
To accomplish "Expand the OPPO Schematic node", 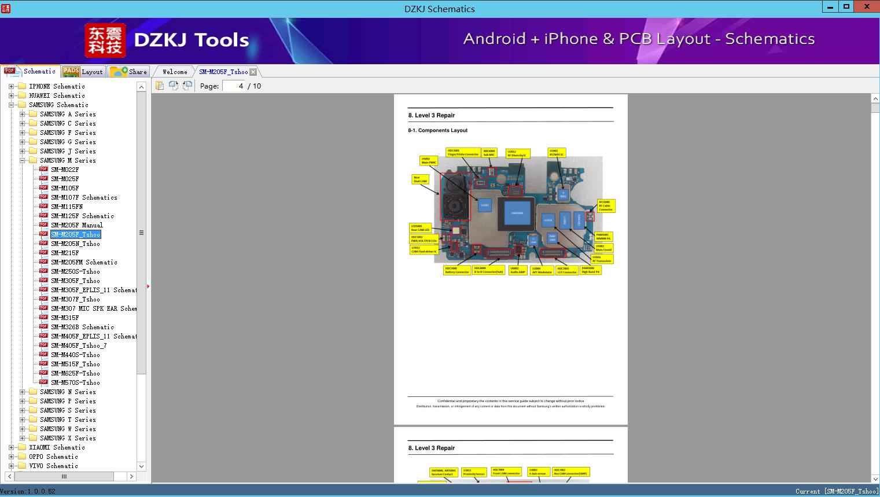I will [11, 456].
